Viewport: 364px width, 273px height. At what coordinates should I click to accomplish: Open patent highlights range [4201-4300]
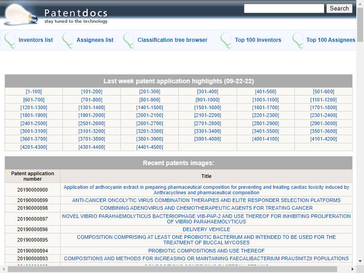point(34,147)
